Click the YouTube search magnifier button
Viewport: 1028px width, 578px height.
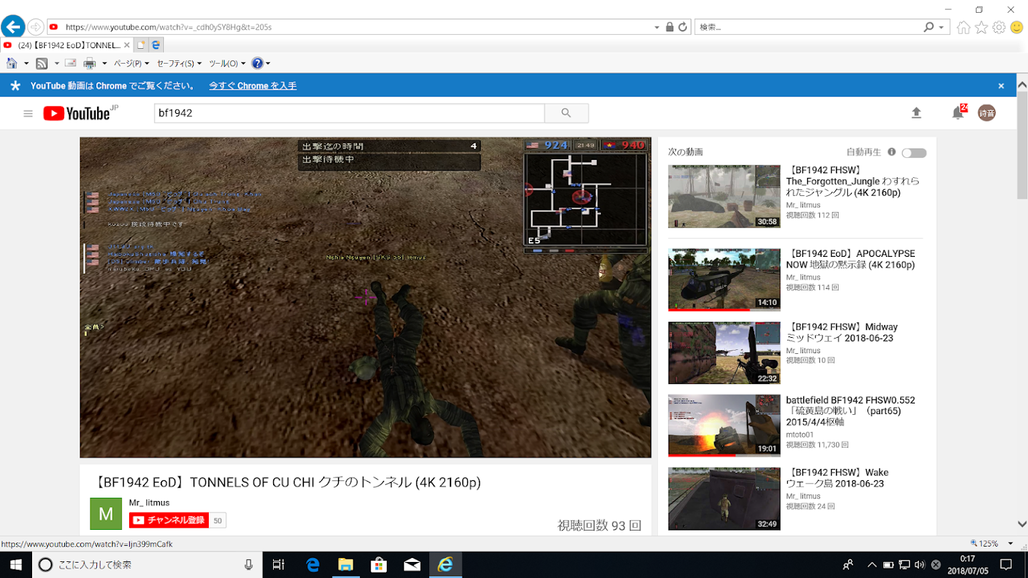[566, 113]
